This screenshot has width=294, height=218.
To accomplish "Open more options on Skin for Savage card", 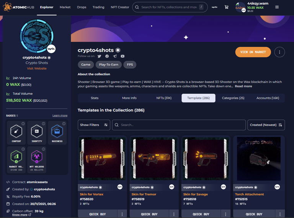I will pos(225,214).
